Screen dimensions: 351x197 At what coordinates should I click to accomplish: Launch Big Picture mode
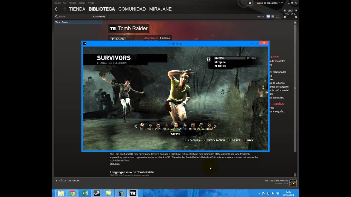[290, 14]
